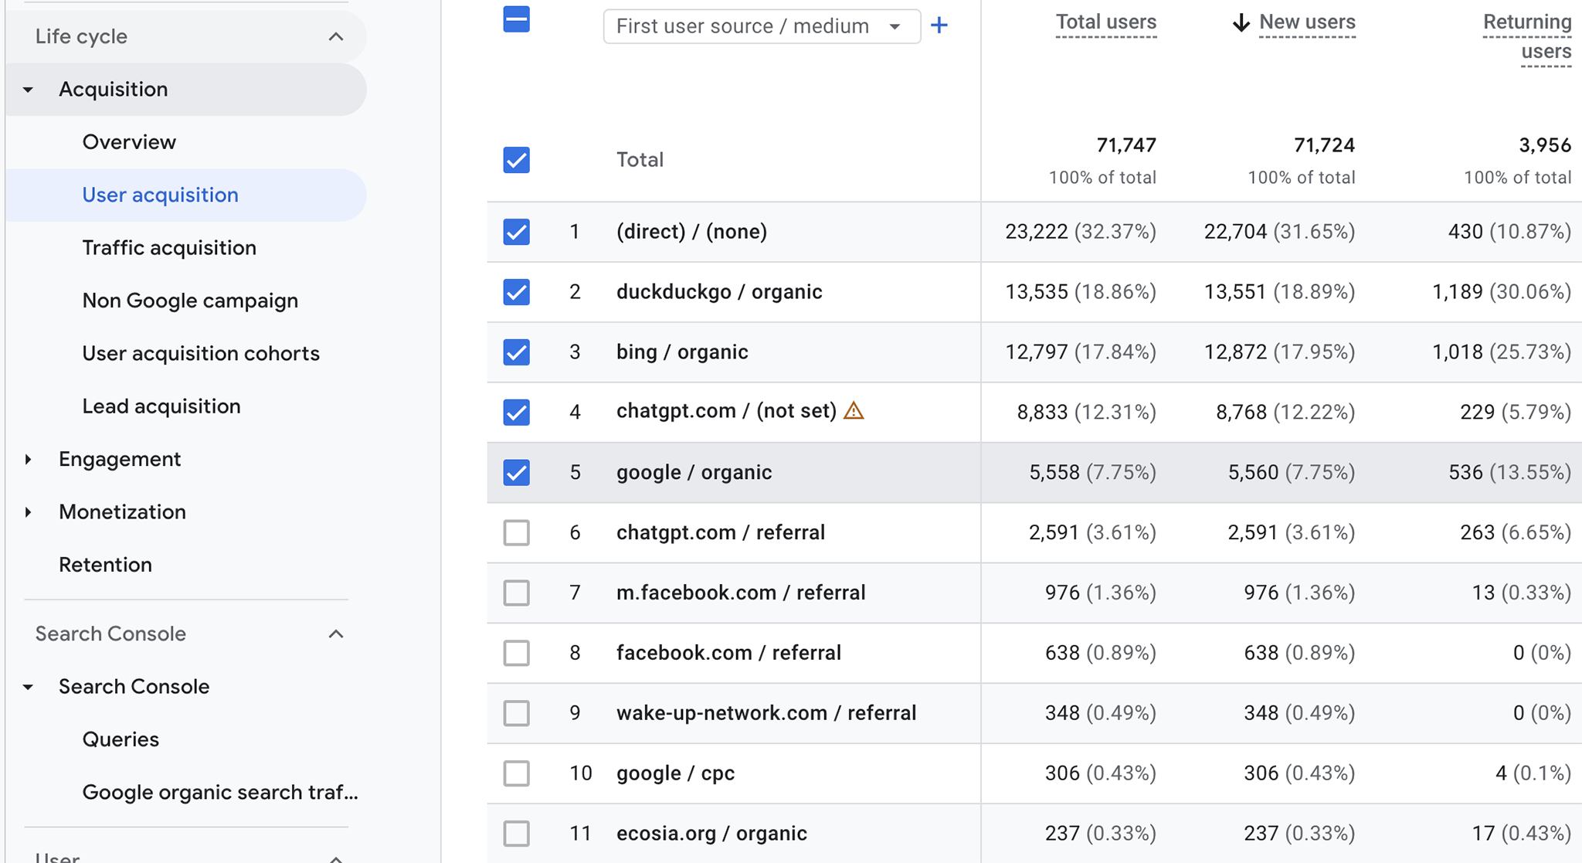Check the m.facebook.com / referral checkbox
This screenshot has width=1582, height=863.
click(516, 593)
